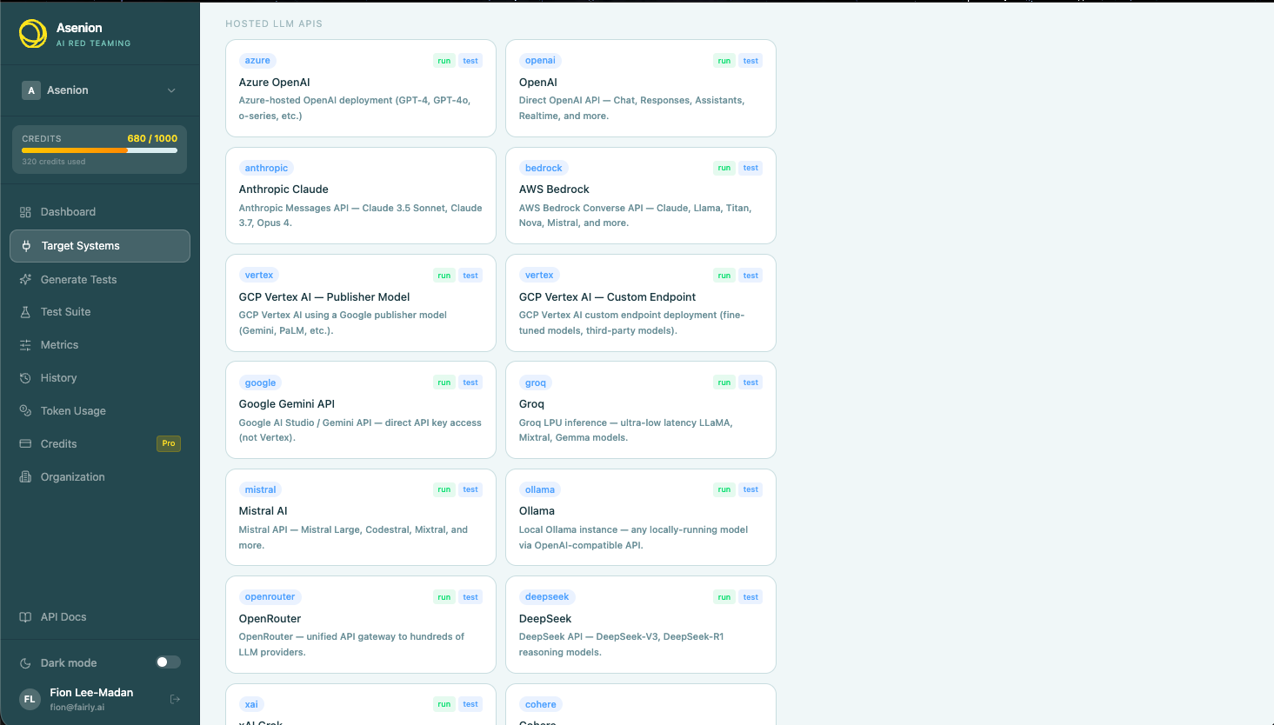Select the DeepSeek provider card
The height and width of the screenshot is (725, 1274).
click(641, 624)
